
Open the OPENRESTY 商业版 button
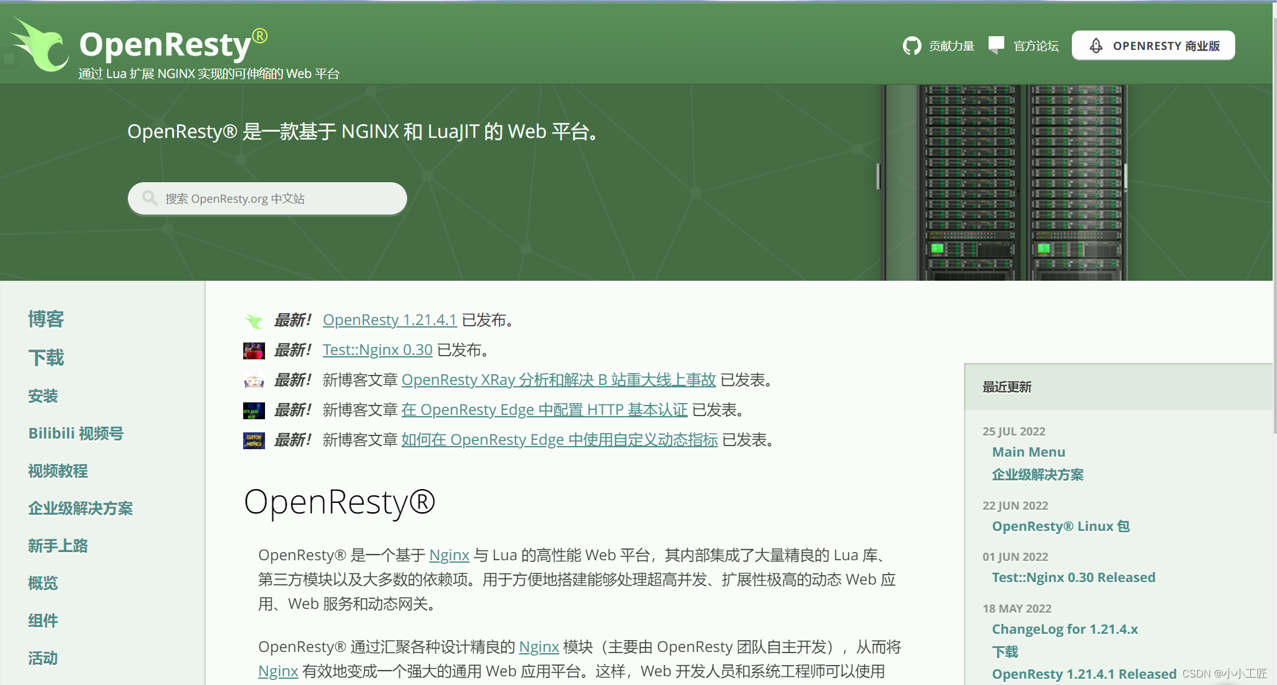coord(1153,46)
